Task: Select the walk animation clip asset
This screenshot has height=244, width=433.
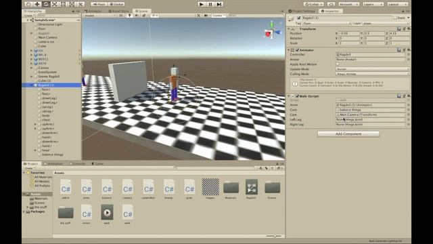Action: click(x=107, y=214)
